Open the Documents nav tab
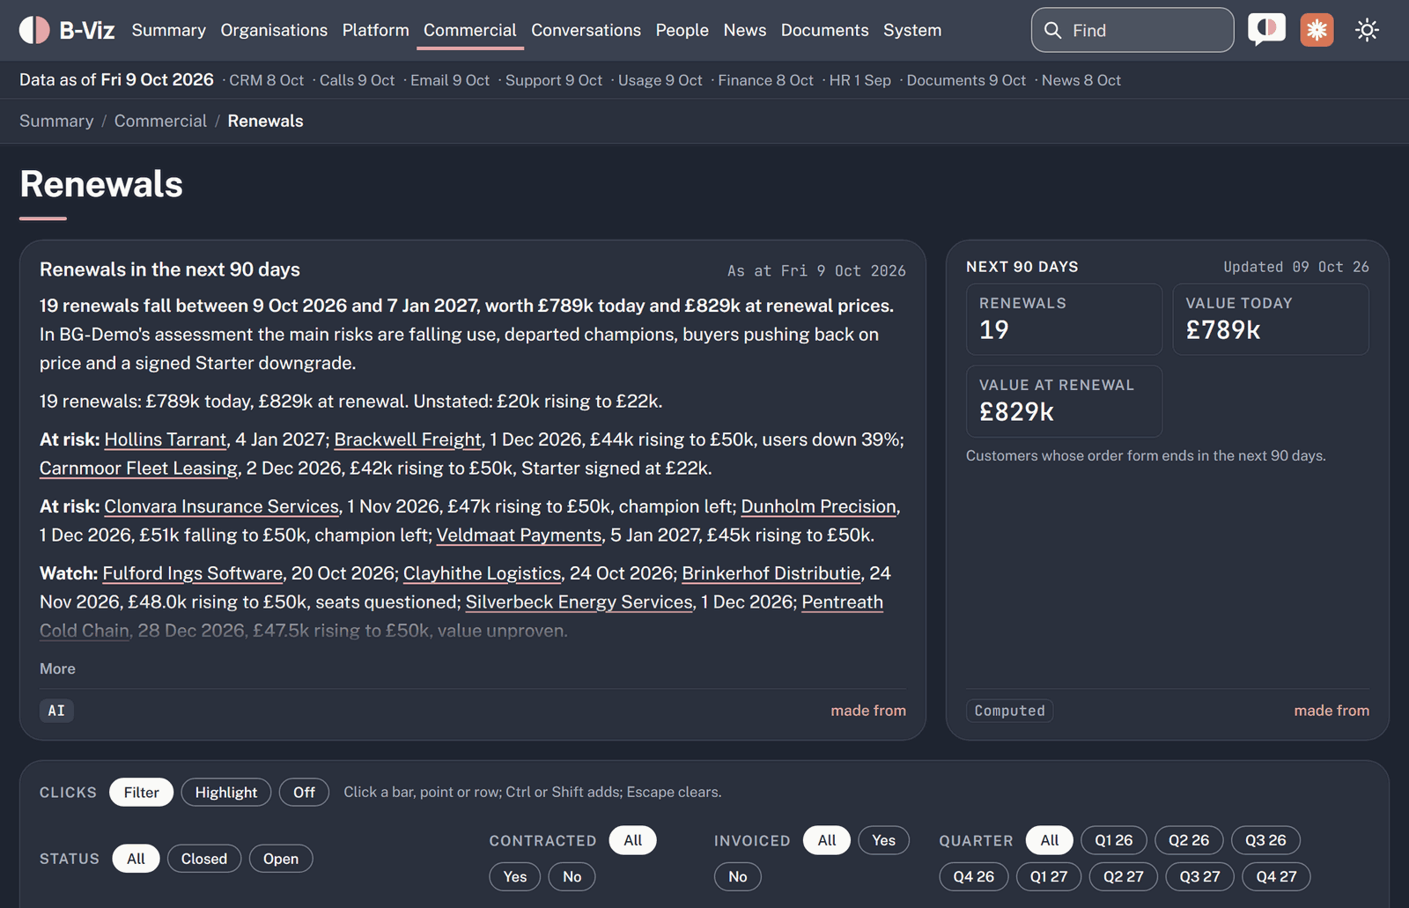 pos(825,30)
